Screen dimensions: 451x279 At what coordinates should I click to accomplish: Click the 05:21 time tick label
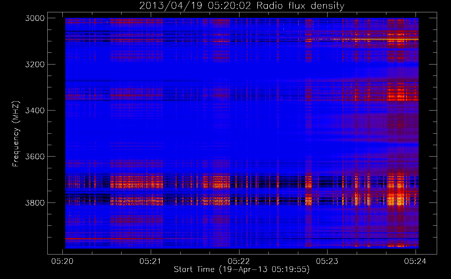coord(151,261)
